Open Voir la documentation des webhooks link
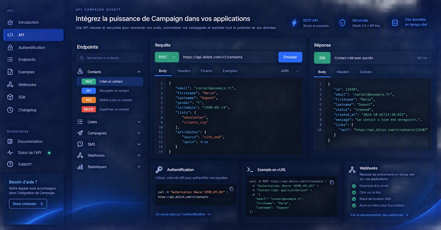The image size is (441, 230). [x=379, y=215]
